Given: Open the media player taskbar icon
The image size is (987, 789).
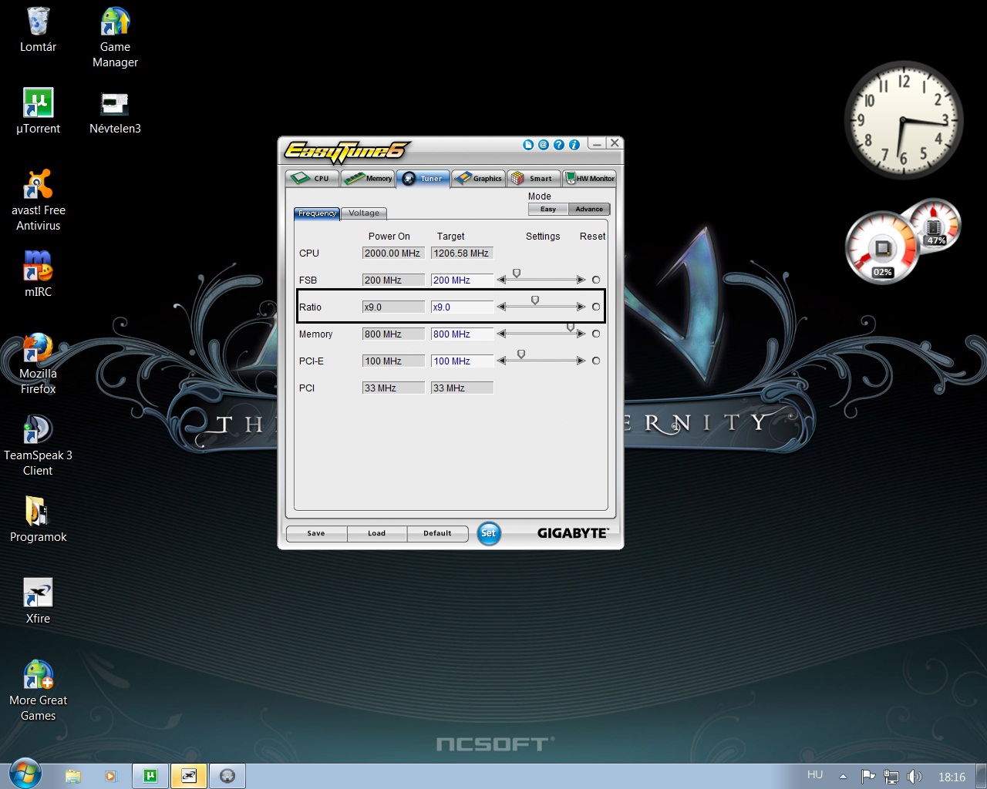Looking at the screenshot, I should coord(110,776).
